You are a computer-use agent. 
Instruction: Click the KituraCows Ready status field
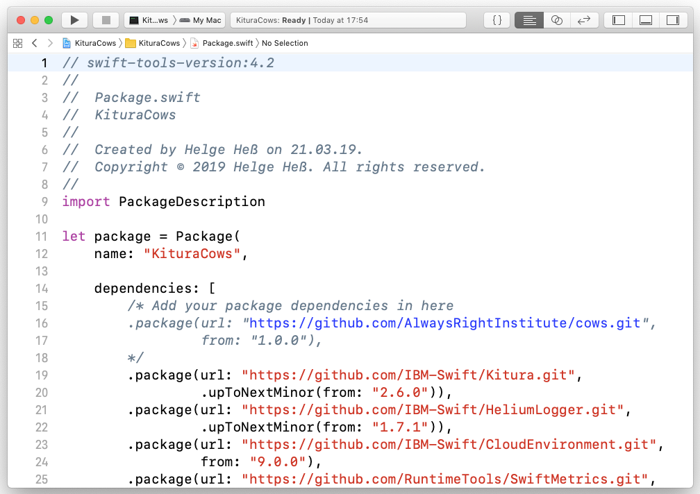pyautogui.click(x=348, y=20)
